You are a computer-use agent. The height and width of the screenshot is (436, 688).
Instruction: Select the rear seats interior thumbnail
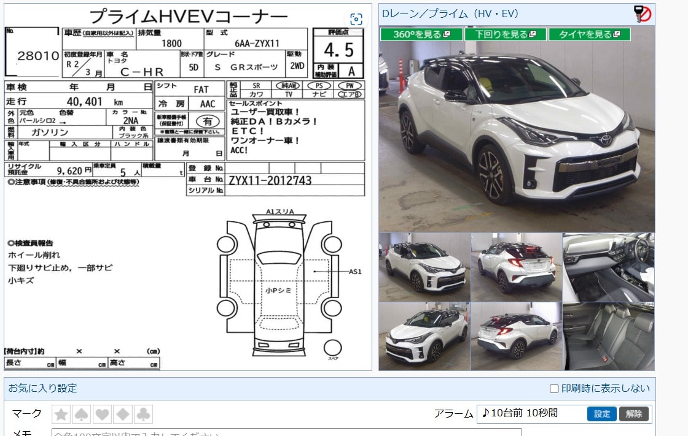pos(609,336)
